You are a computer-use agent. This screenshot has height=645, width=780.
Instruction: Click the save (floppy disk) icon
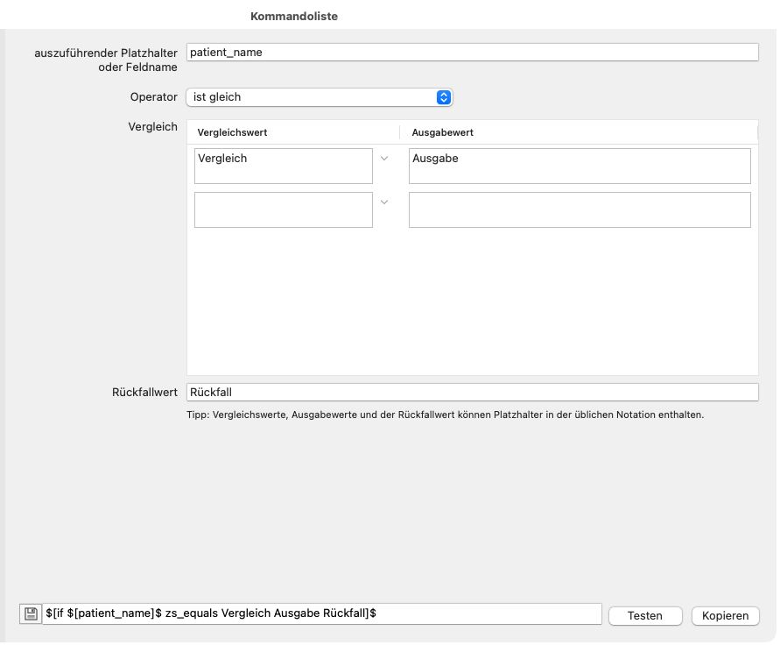pos(31,613)
